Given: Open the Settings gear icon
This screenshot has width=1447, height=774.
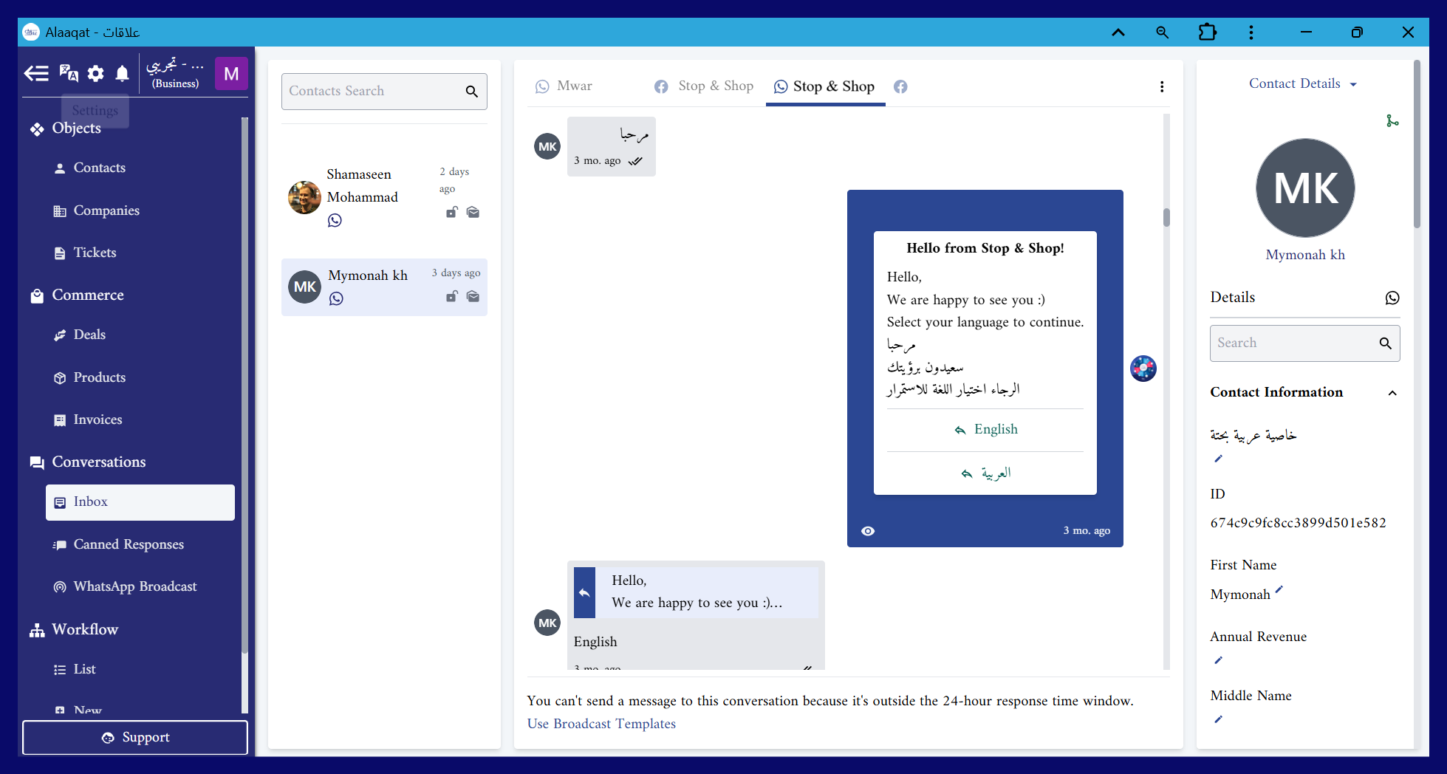Looking at the screenshot, I should point(96,73).
